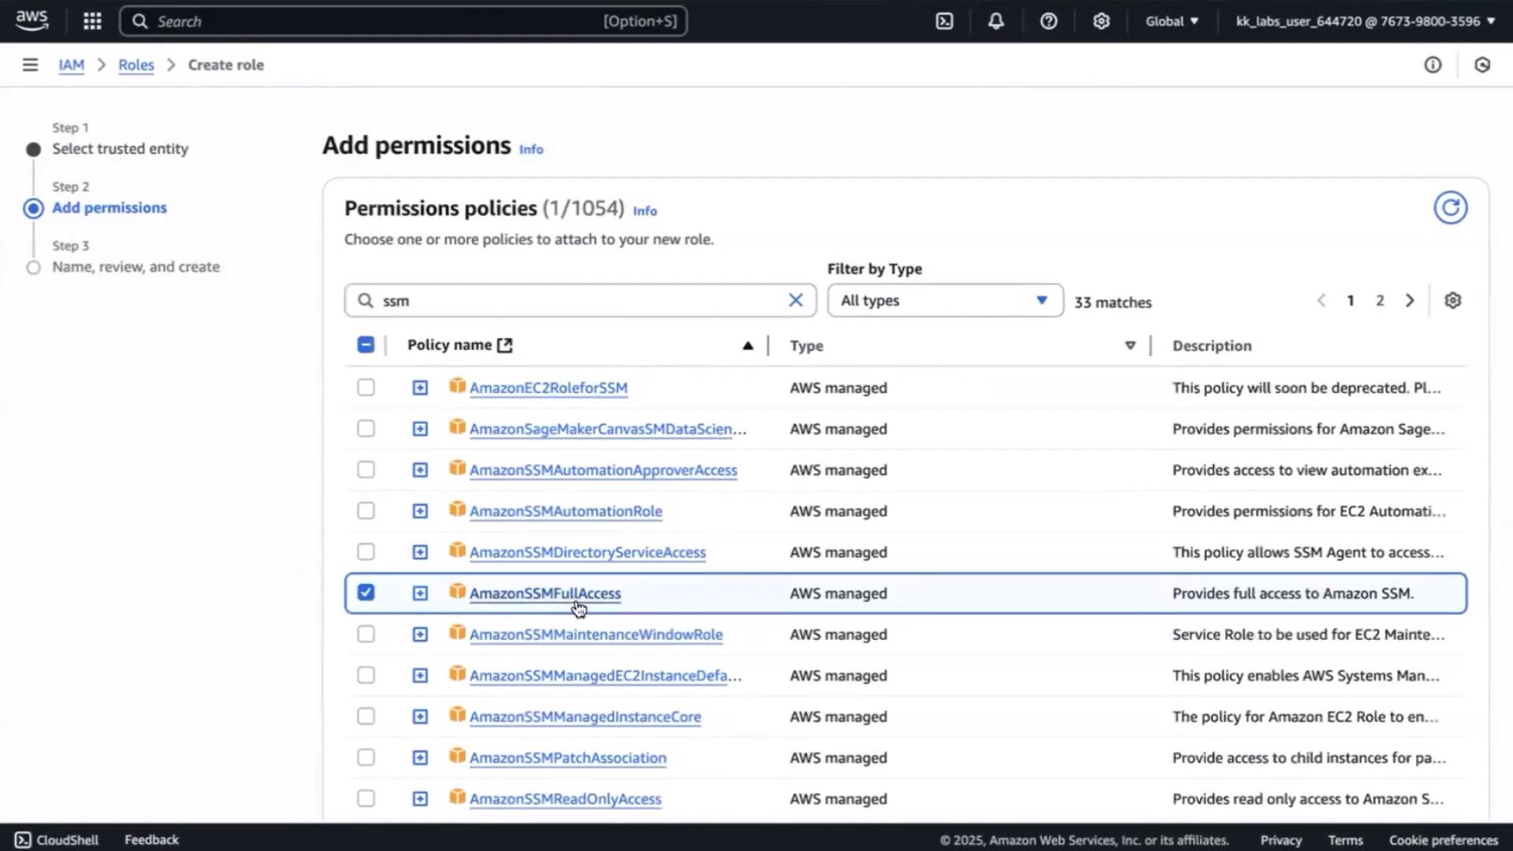Open the help question mark menu

click(x=1048, y=21)
